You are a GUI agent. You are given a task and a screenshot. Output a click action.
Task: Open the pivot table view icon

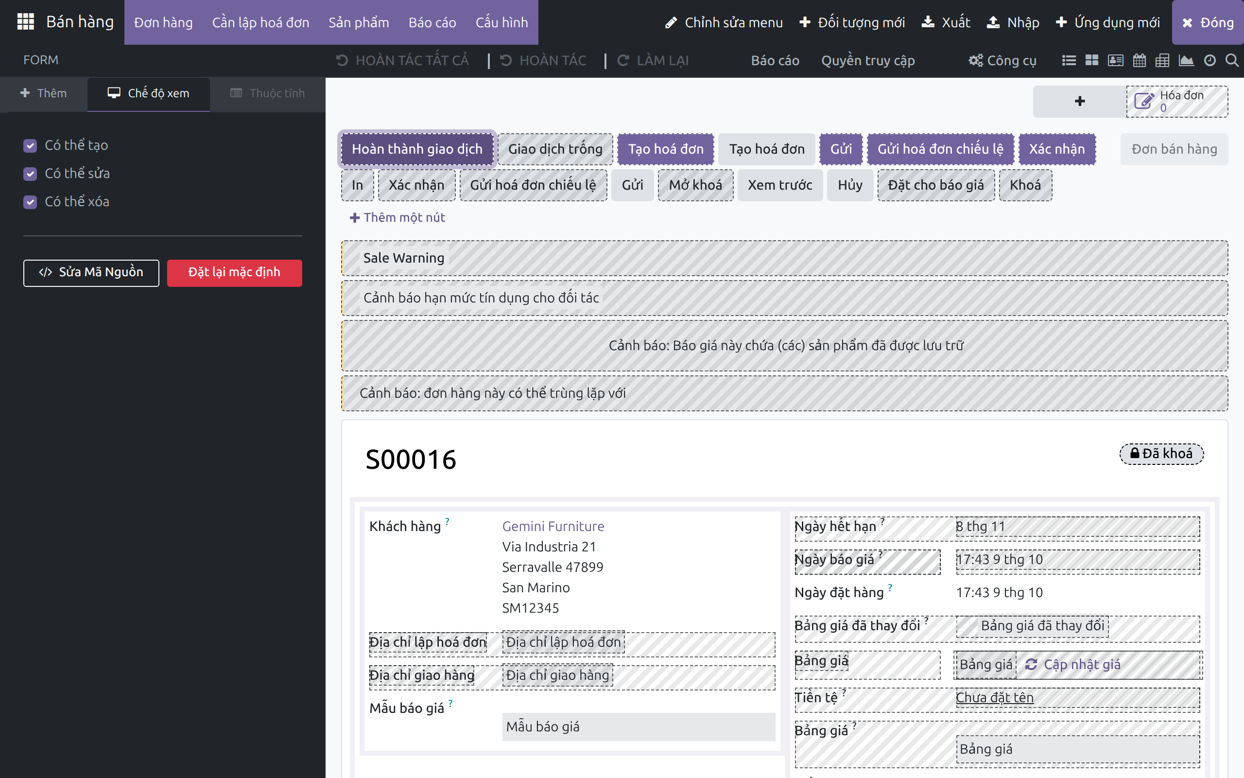pyautogui.click(x=1162, y=61)
